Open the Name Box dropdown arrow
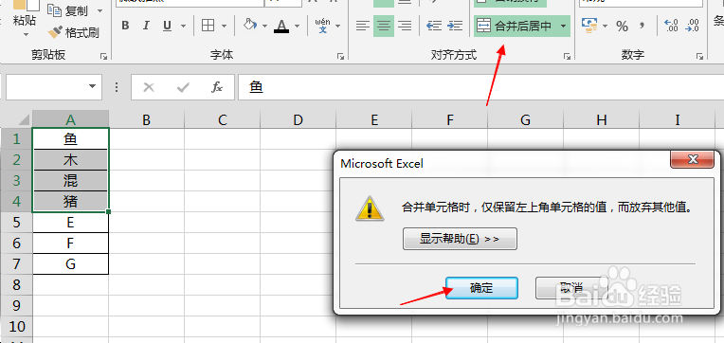Screen dimensions: 724x343 click(92, 87)
